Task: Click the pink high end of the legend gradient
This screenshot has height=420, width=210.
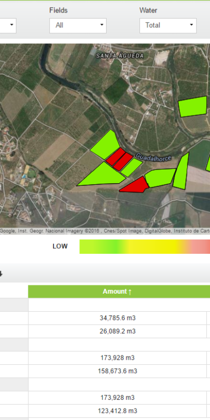Action: click(200, 247)
